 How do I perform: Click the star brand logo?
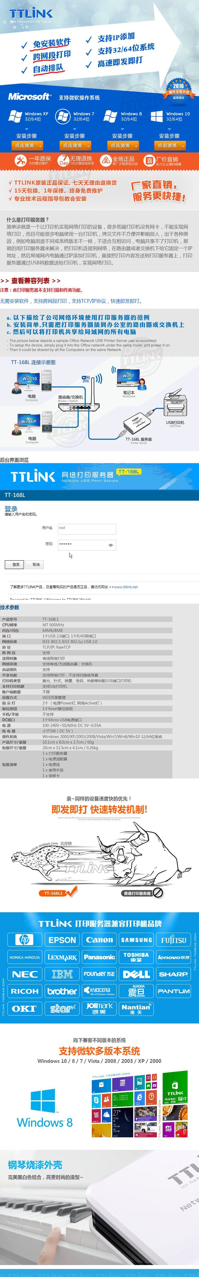point(62,1009)
